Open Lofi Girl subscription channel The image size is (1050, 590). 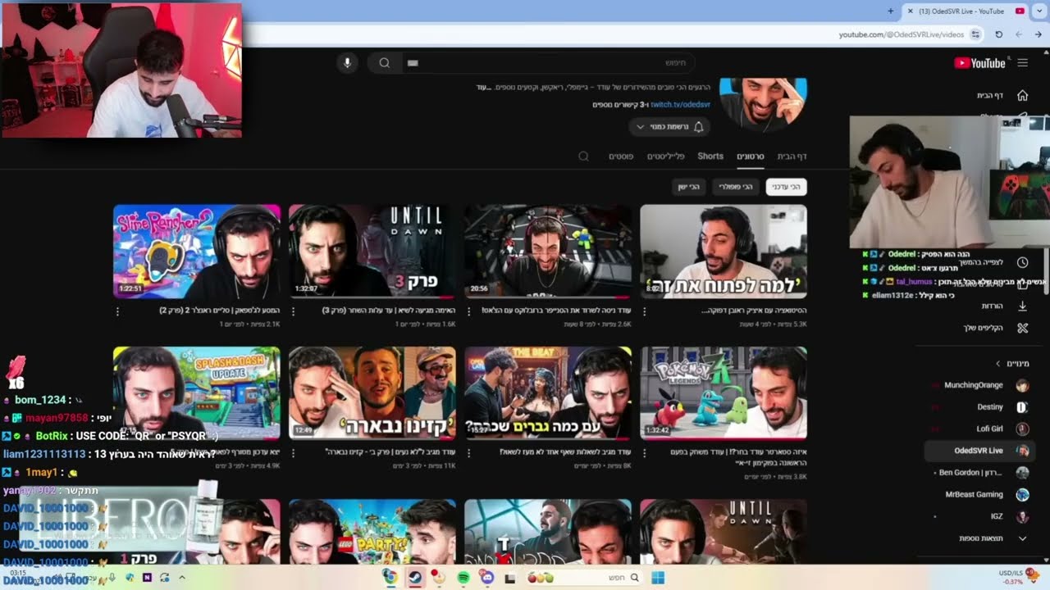point(980,429)
